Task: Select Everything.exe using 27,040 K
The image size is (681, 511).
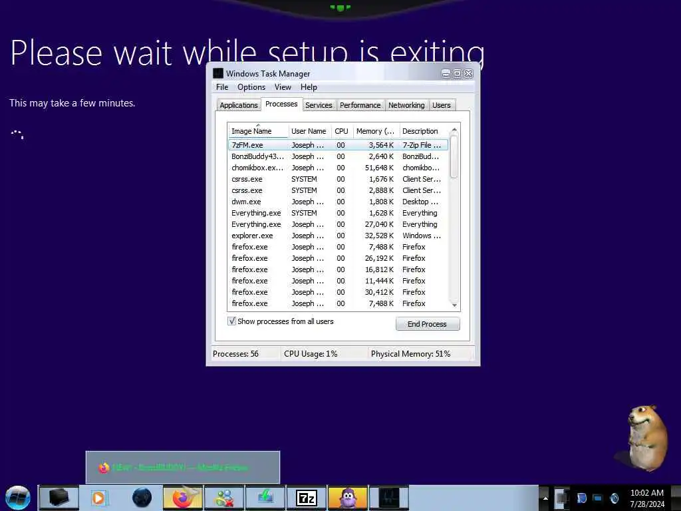Action: 338,224
